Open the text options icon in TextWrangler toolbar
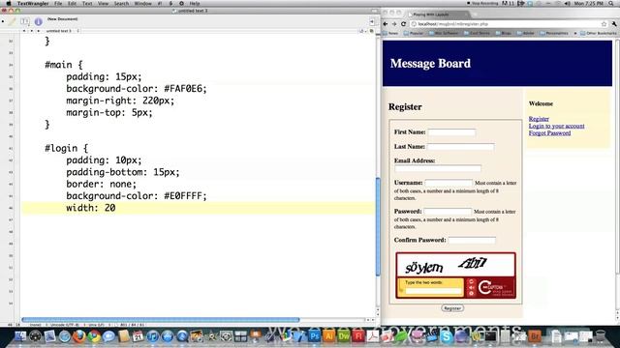The image size is (620, 348). [x=25, y=21]
